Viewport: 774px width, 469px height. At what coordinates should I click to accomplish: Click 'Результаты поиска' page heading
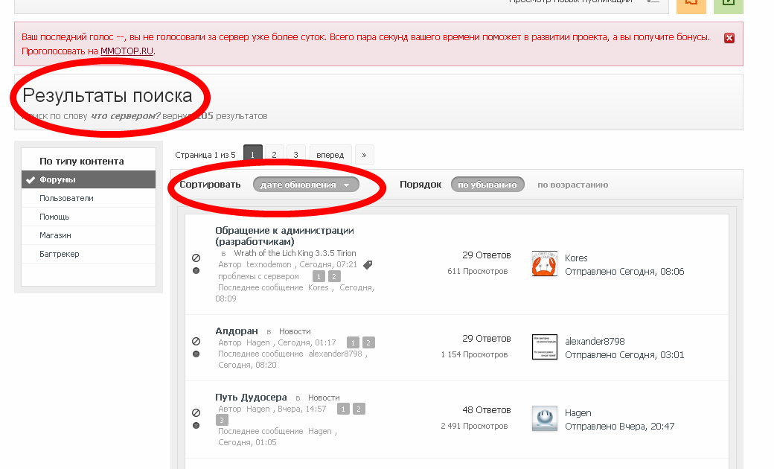[107, 95]
